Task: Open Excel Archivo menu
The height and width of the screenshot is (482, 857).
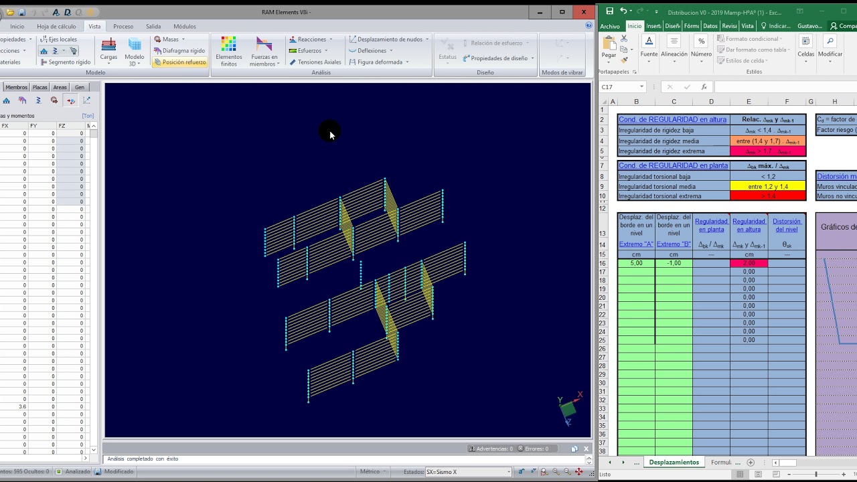Action: point(610,26)
